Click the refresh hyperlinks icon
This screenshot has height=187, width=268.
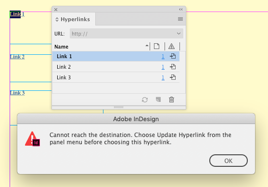click(145, 100)
